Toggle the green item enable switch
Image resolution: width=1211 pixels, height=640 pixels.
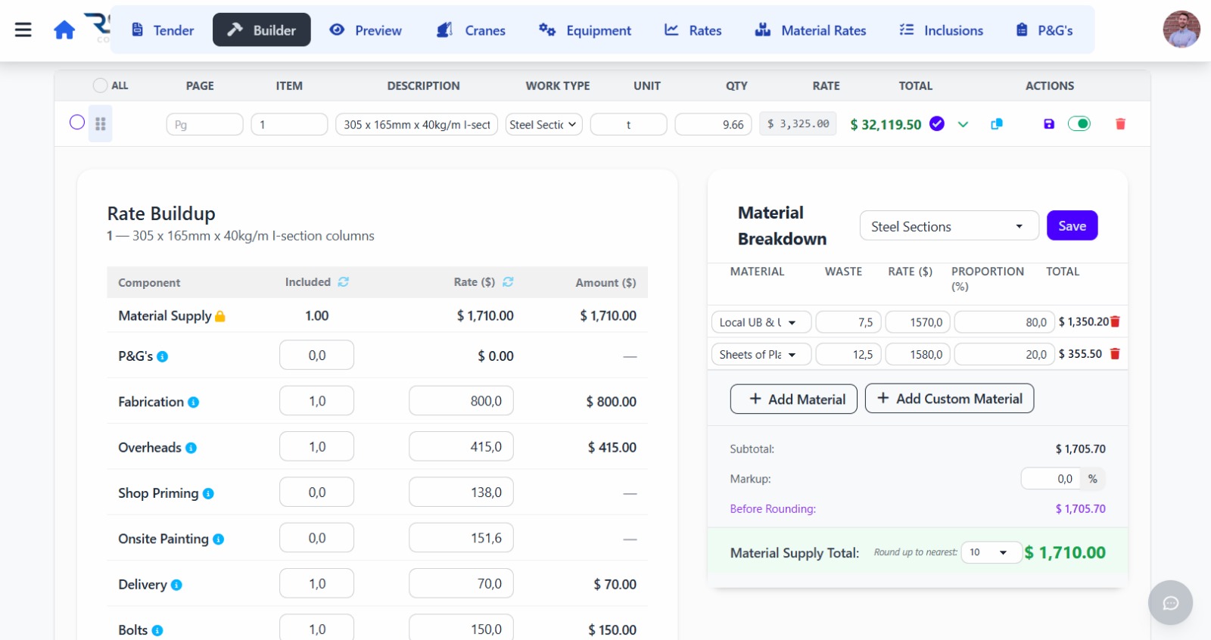[1079, 124]
